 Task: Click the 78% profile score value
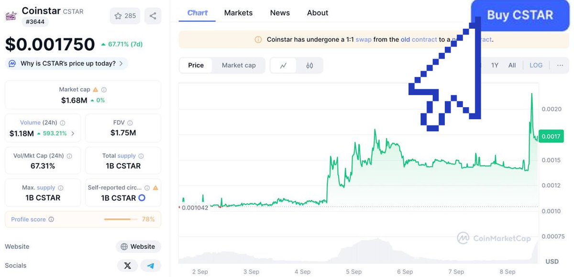pos(148,220)
